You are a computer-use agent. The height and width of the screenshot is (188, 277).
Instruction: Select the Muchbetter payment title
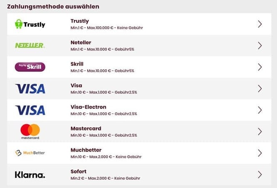coord(86,150)
